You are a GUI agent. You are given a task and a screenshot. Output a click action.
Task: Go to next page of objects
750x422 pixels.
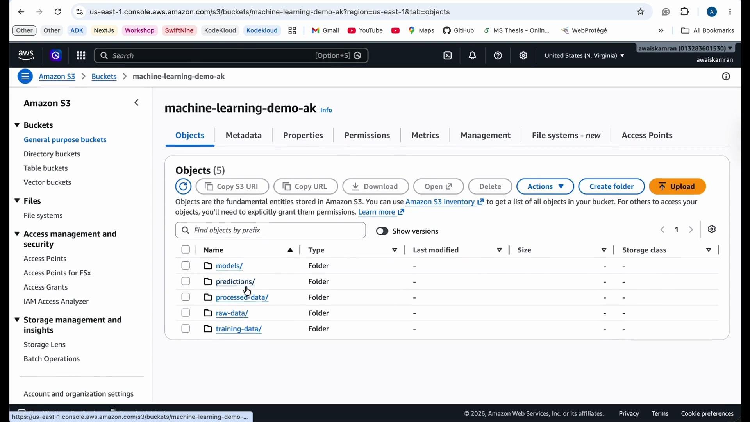(x=691, y=230)
